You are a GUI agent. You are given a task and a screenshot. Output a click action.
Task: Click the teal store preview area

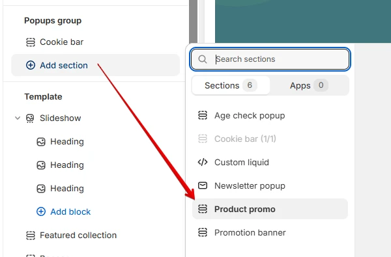coord(303,21)
